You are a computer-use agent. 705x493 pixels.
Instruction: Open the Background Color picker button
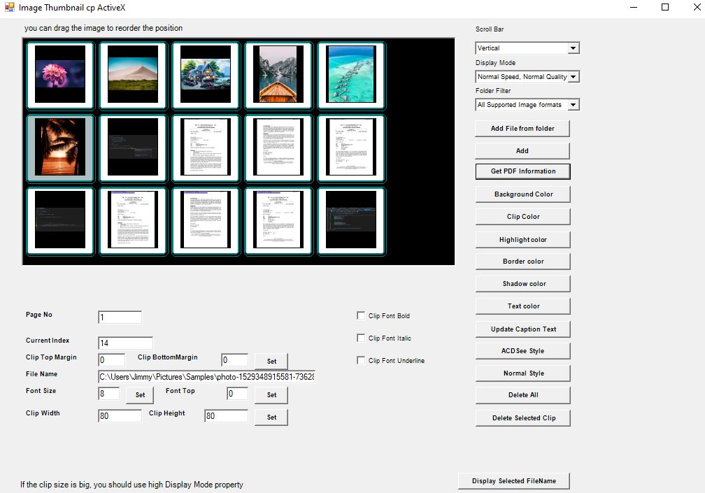522,194
